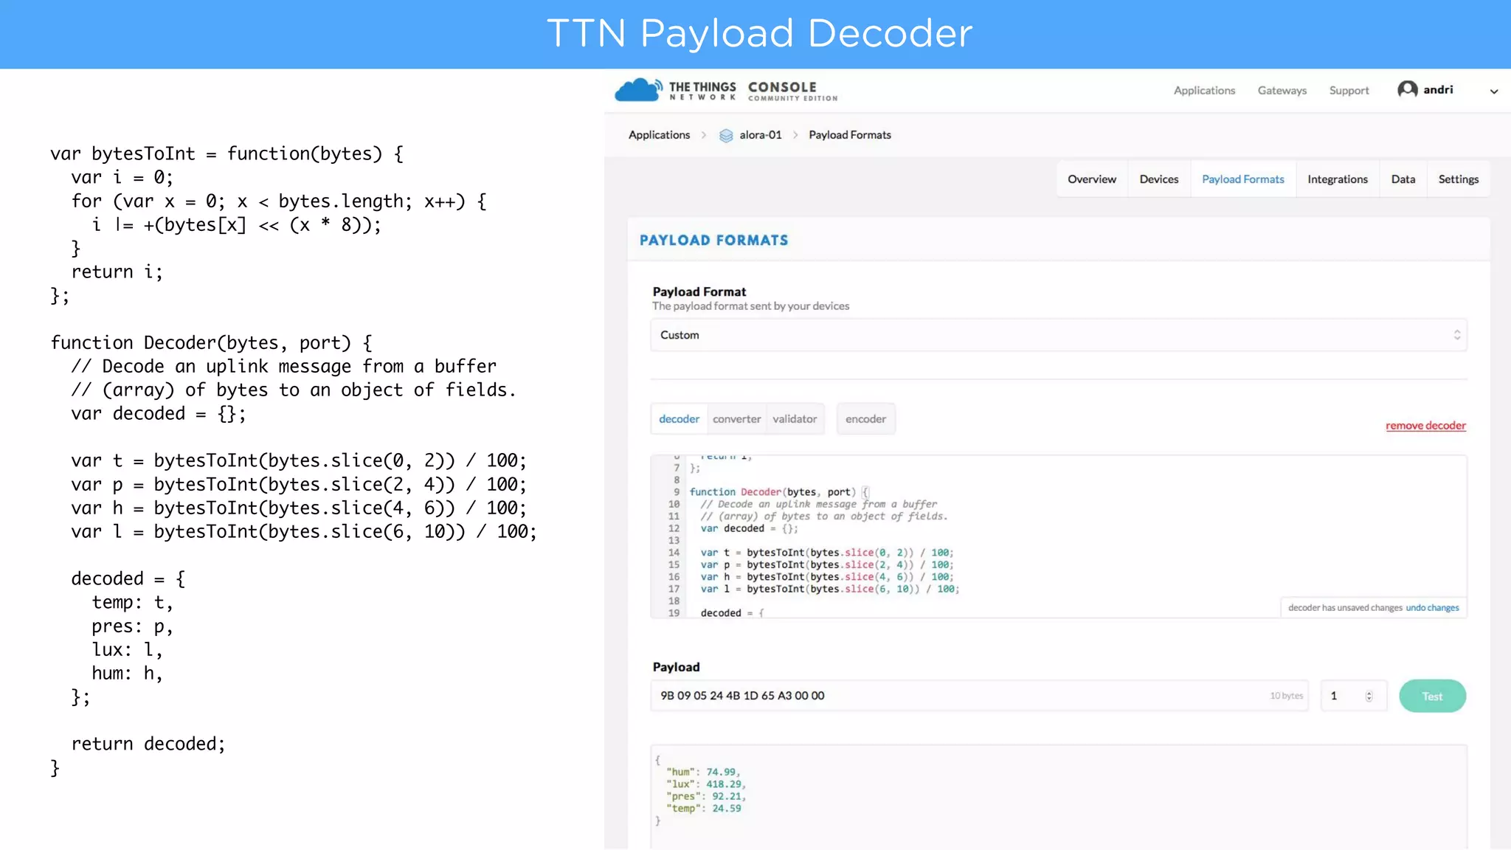Open the Gateways top navigation link
The image size is (1511, 850).
point(1282,90)
